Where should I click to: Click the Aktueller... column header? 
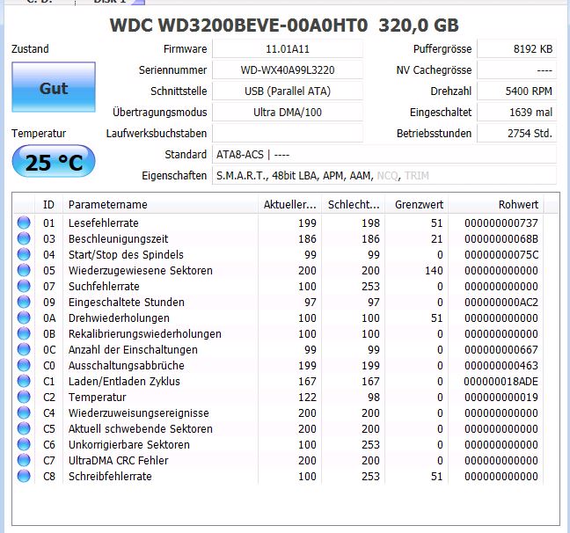coord(289,205)
